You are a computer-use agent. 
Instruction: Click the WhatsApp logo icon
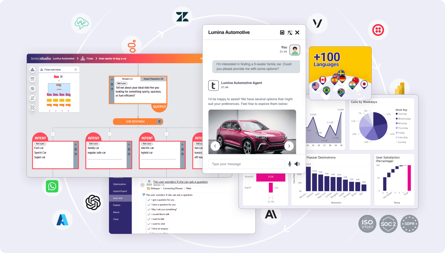pyautogui.click(x=52, y=186)
